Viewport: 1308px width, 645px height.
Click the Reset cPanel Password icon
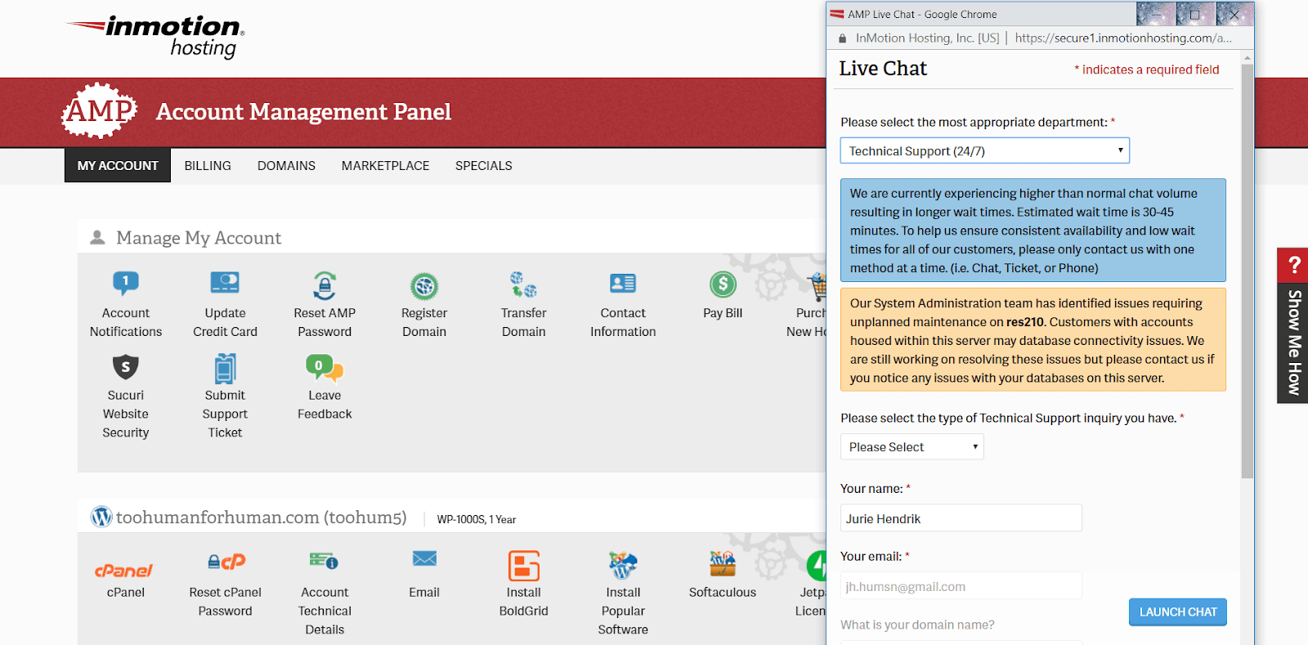click(x=226, y=562)
